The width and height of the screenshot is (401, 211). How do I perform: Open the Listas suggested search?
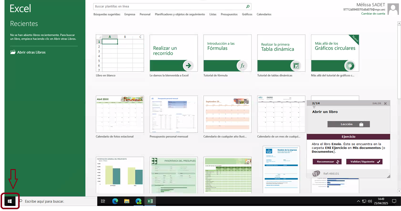coord(213,14)
